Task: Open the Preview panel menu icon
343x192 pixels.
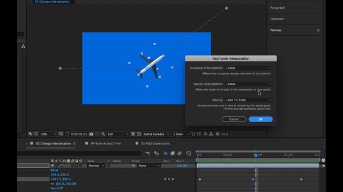Action: coord(318,30)
